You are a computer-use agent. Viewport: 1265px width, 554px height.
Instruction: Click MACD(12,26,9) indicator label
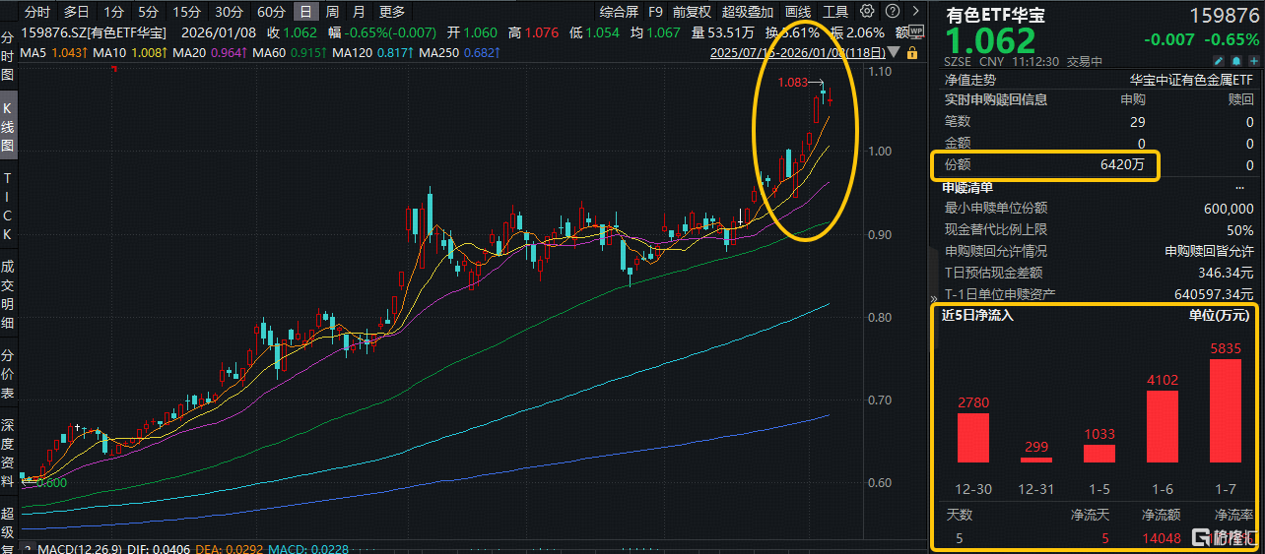pyautogui.click(x=79, y=548)
